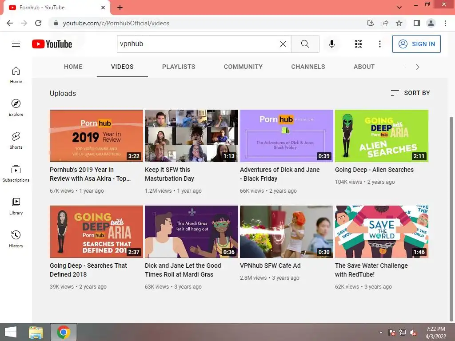
Task: Clear the search box with the X icon
Action: tap(283, 44)
